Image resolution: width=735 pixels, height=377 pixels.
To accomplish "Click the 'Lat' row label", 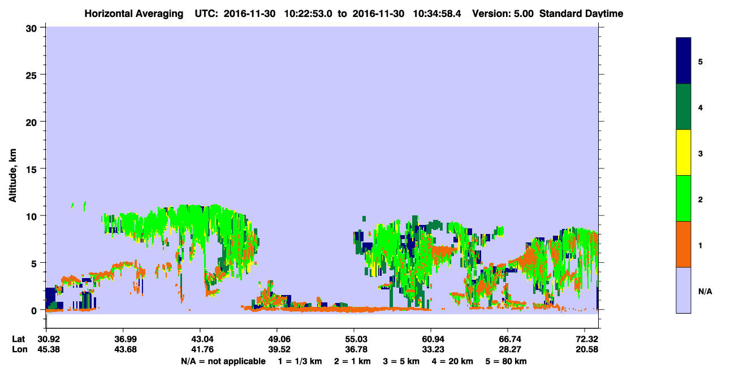I will (x=19, y=339).
